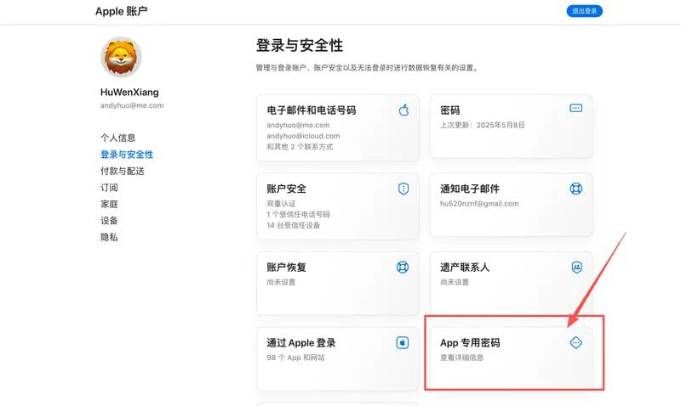The image size is (681, 406).
Task: Click 98 个 App 和网站 text
Action: click(x=295, y=358)
